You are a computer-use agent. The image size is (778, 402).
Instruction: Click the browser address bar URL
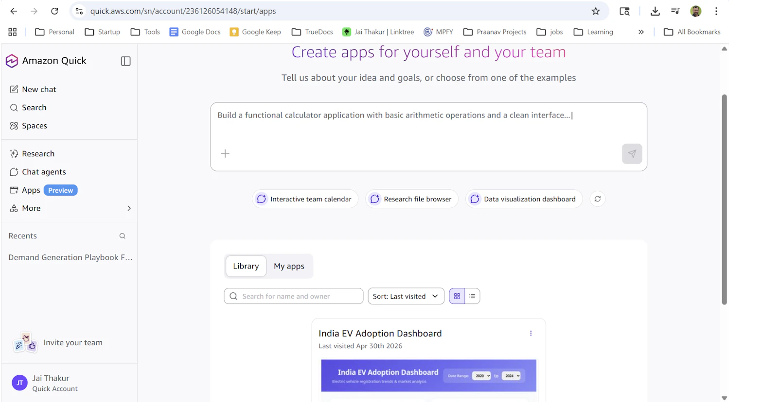pyautogui.click(x=183, y=11)
